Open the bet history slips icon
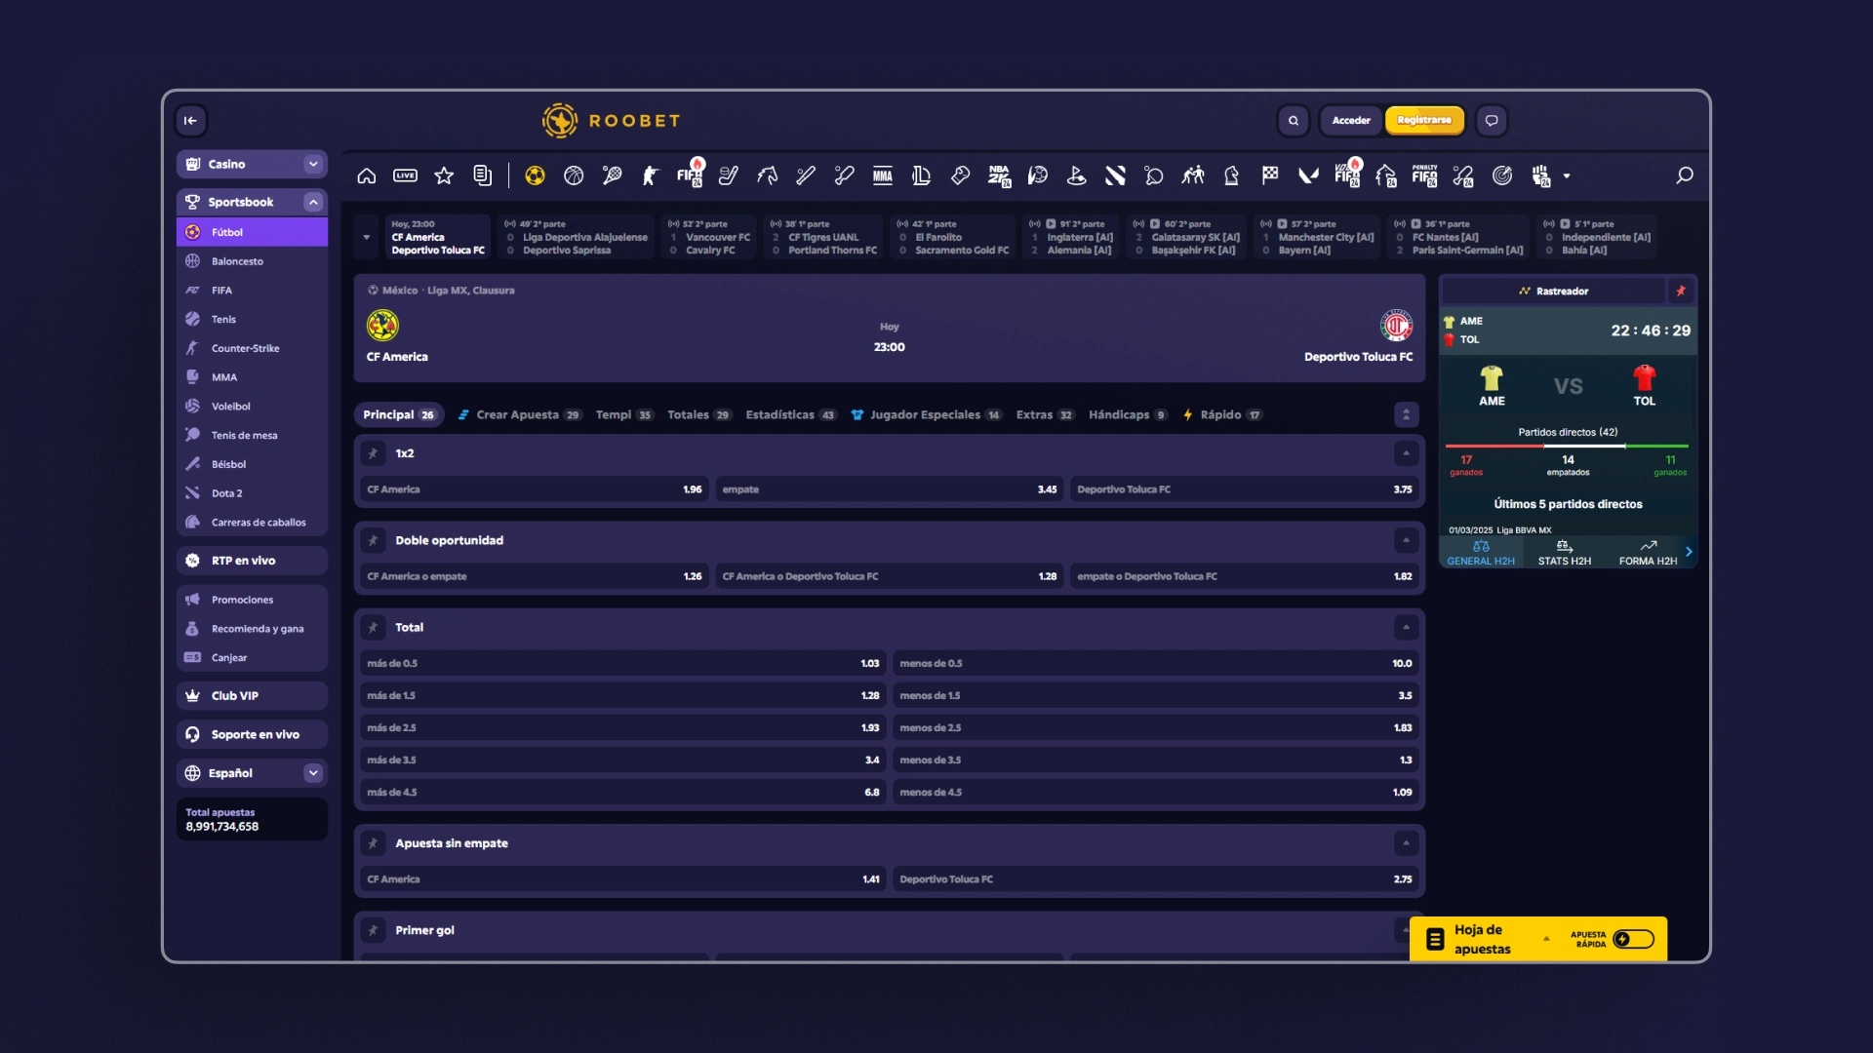This screenshot has height=1053, width=1873. [x=482, y=175]
